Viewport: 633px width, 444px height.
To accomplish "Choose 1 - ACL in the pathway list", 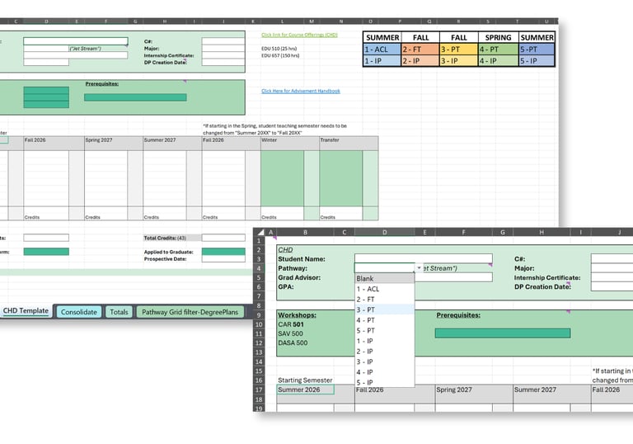I will 384,289.
